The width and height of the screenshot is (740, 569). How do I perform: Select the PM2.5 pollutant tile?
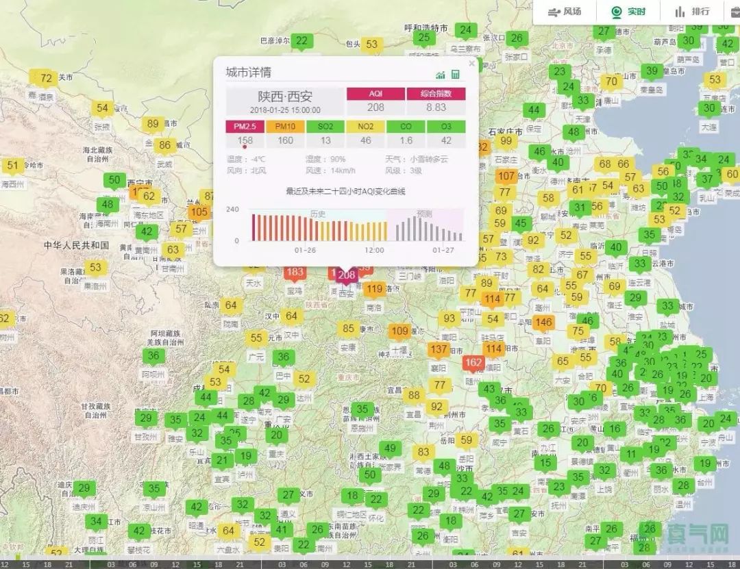(245, 127)
